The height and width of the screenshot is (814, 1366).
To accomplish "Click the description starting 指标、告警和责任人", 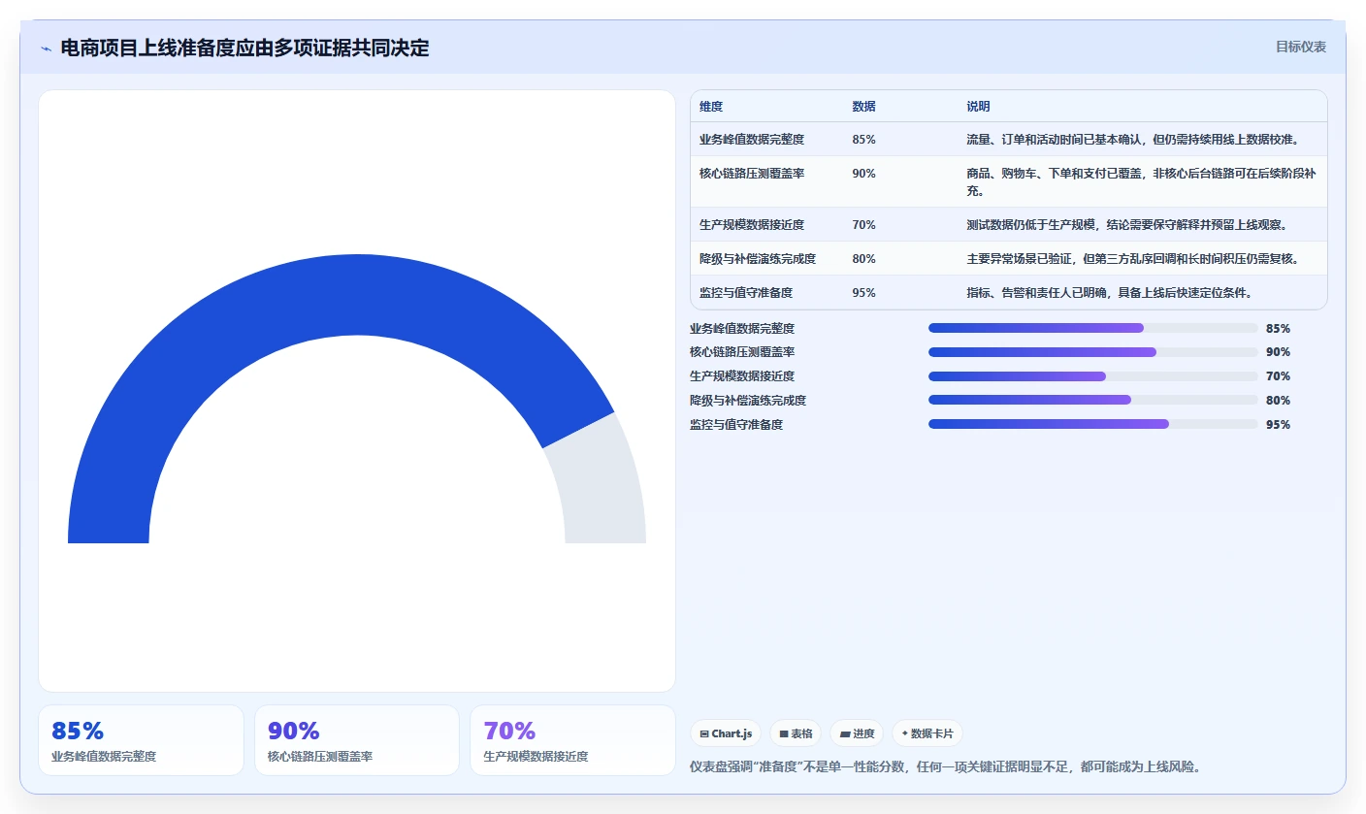I will 1111,292.
